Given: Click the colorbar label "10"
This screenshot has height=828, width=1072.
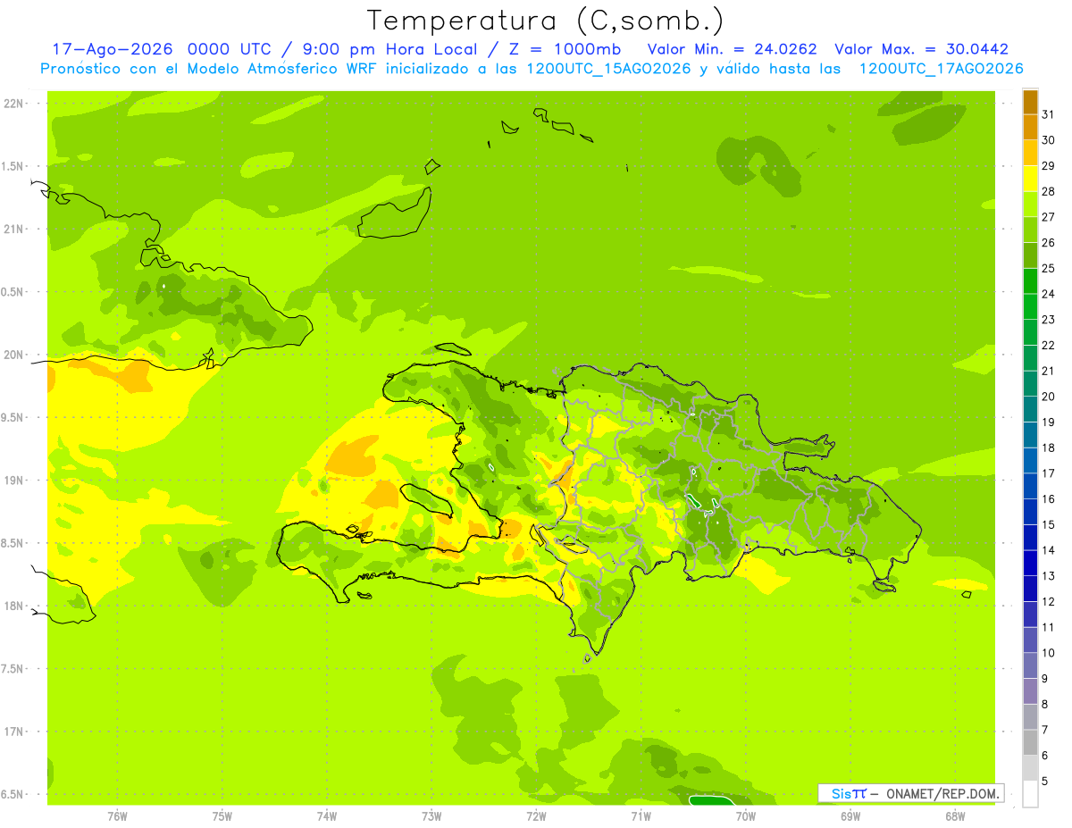Looking at the screenshot, I should 1048,653.
